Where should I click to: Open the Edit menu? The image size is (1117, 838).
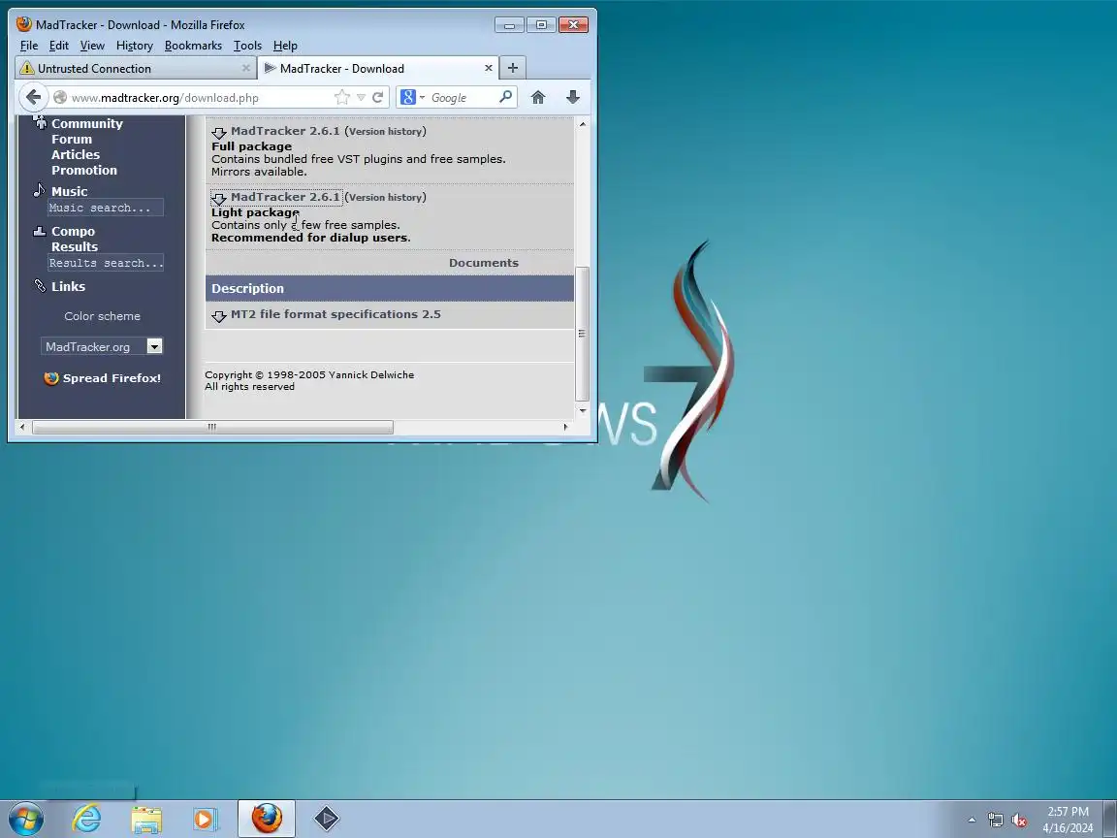[x=58, y=46]
